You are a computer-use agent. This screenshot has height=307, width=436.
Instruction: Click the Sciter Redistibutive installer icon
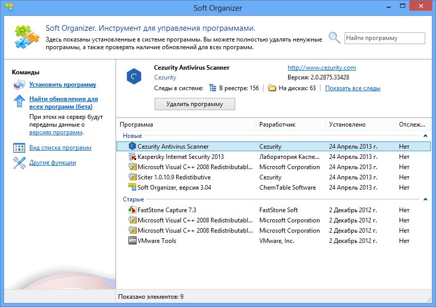point(132,177)
